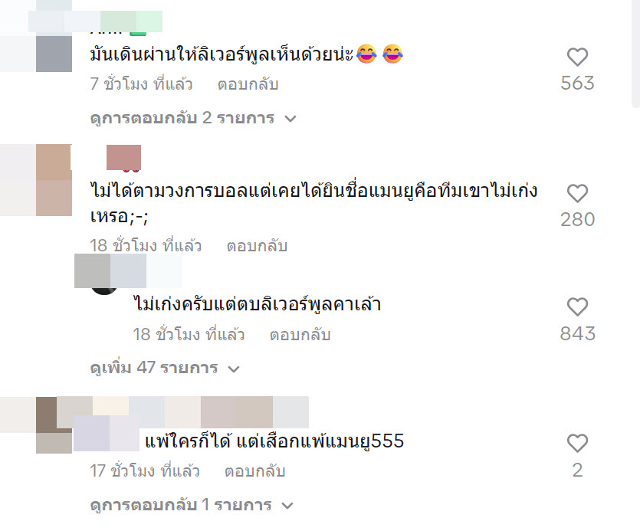This screenshot has width=640, height=531.
Task: Click the chevron next to 'ดูการตอบกลับ 2 รายการ'
Action: coord(290,119)
